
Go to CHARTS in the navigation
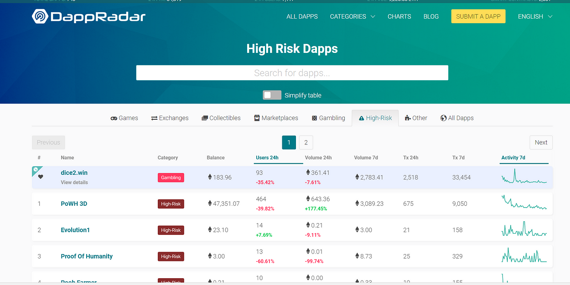399,16
